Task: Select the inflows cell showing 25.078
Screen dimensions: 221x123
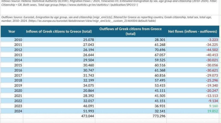Action: tap(59, 40)
